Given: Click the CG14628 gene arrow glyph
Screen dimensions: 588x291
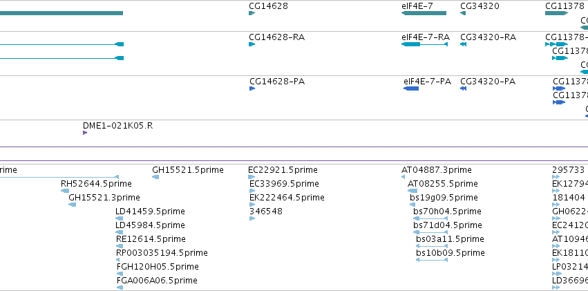Looking at the screenshot, I should pyautogui.click(x=252, y=13).
